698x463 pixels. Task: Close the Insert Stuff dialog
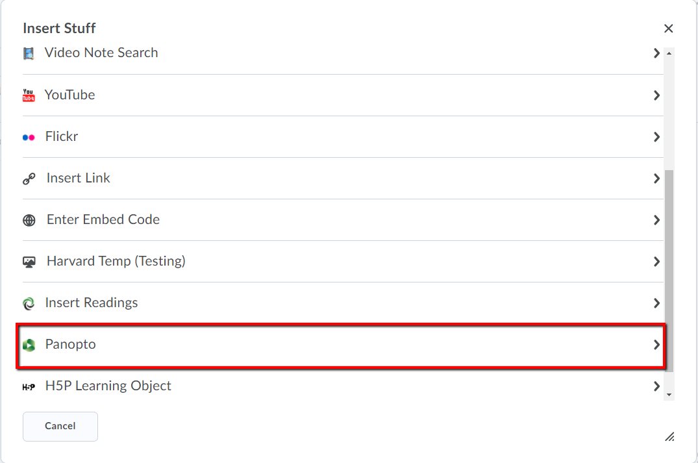pos(668,29)
